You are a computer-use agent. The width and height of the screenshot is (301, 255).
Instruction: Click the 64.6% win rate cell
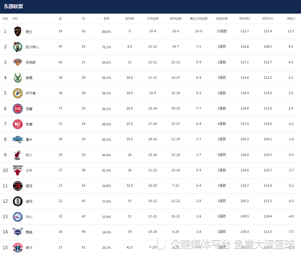point(107,63)
